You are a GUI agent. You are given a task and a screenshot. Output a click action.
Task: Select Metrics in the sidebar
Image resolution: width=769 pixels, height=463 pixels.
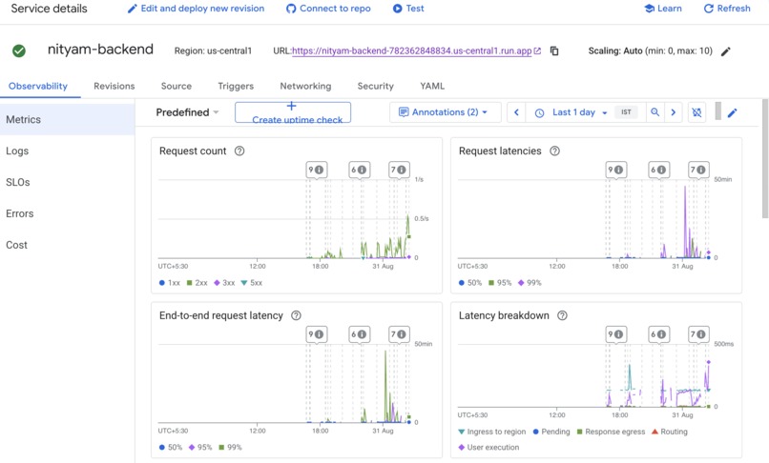coord(67,119)
